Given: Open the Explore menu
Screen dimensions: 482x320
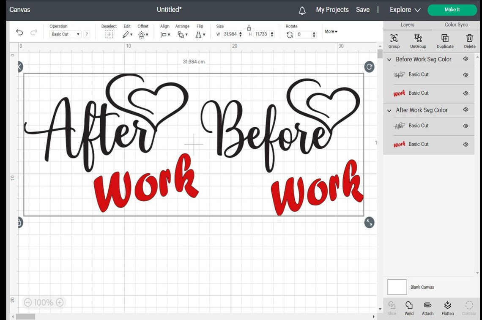Looking at the screenshot, I should pos(404,9).
